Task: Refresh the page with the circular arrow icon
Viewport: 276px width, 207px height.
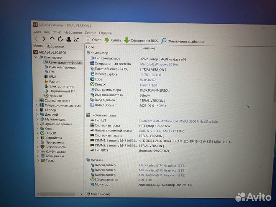Action: click(60, 39)
